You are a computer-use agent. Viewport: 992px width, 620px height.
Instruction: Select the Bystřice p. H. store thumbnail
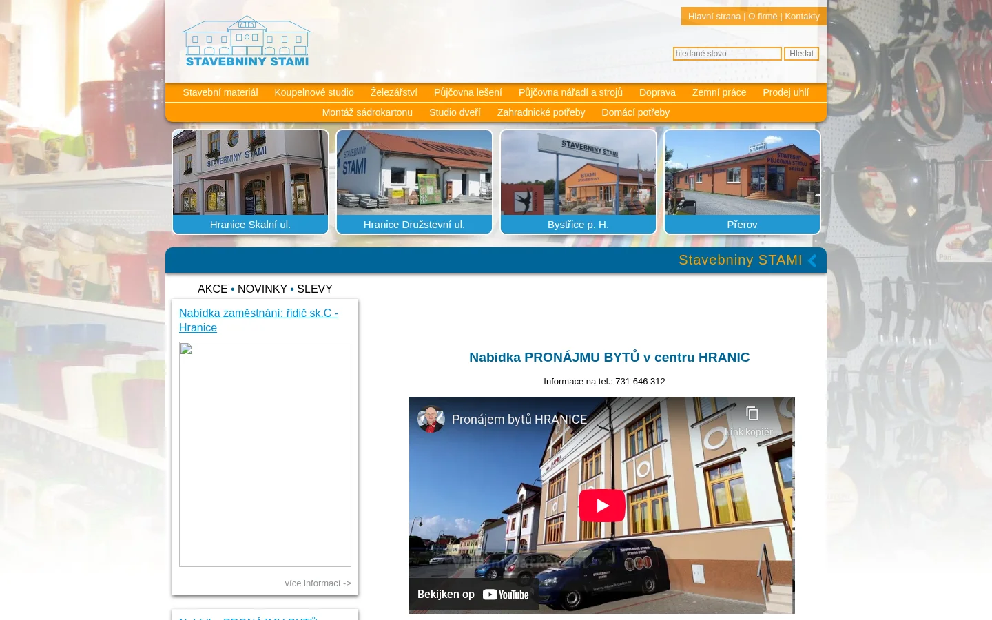pos(578,182)
